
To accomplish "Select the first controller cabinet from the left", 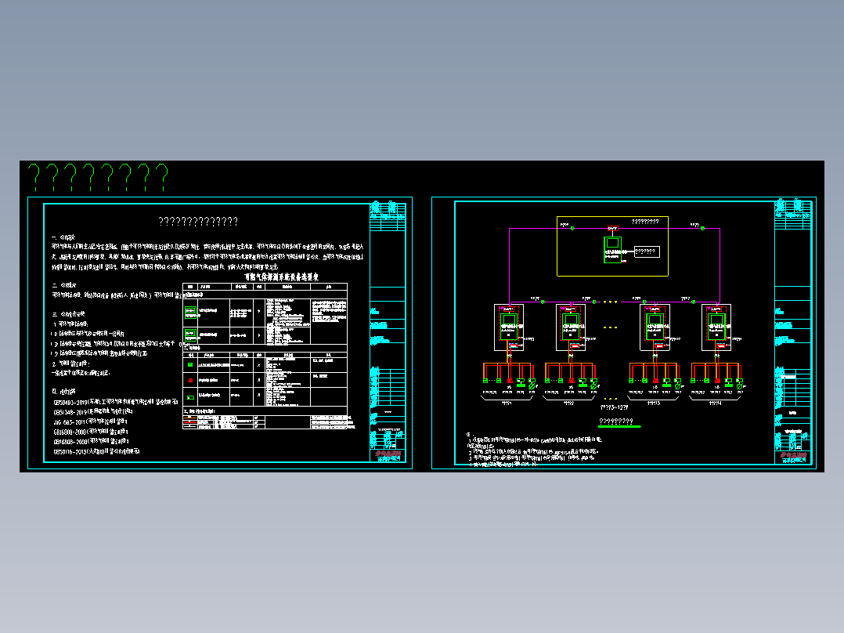I will pyautogui.click(x=509, y=327).
